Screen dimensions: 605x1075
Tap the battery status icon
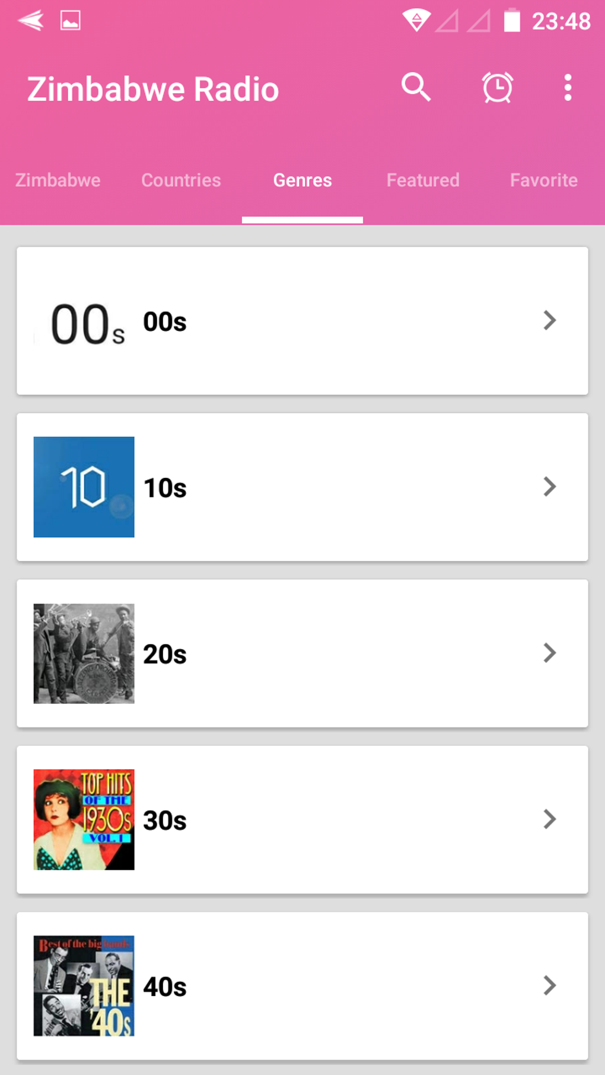(511, 21)
